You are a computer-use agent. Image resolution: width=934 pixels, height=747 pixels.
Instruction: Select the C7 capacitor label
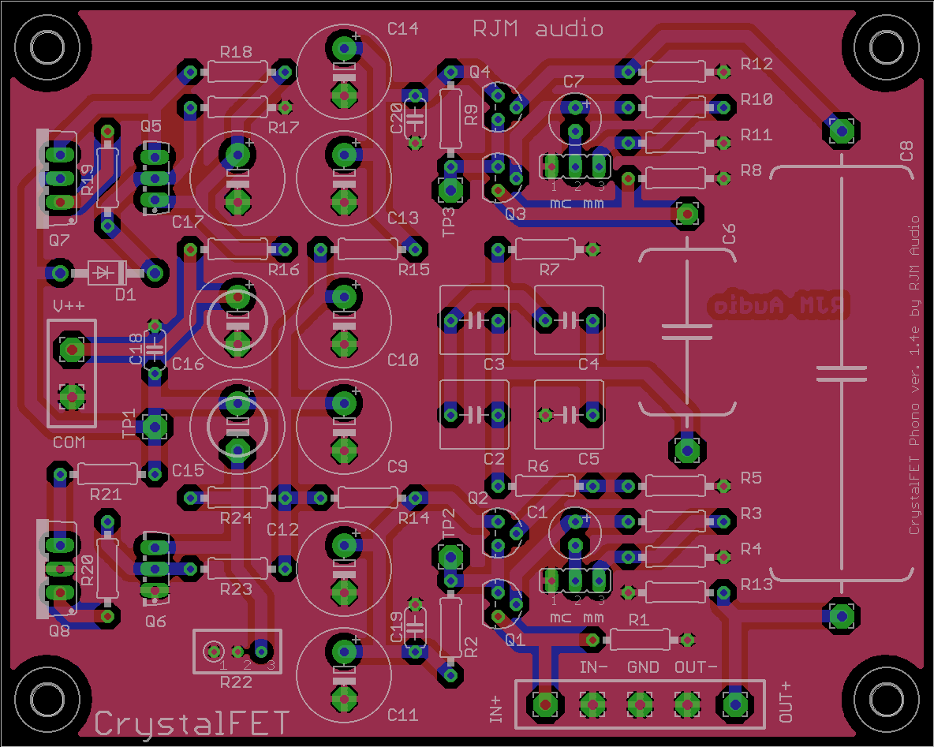point(573,81)
